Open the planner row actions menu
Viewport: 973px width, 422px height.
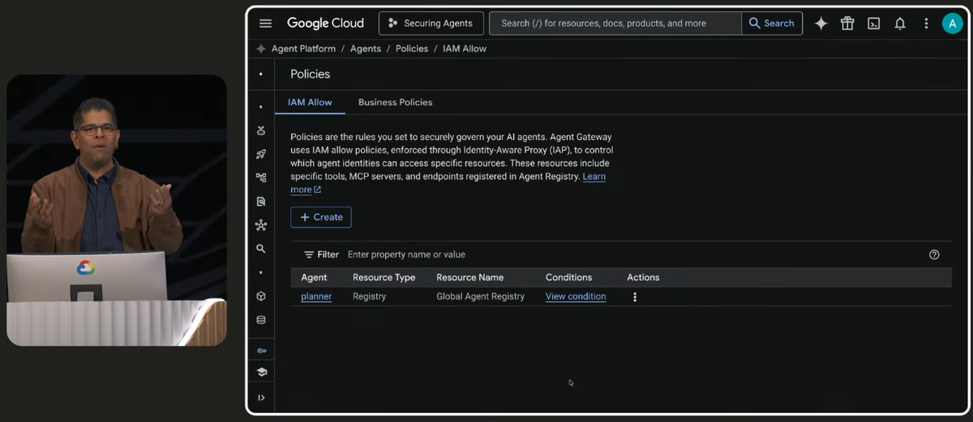(x=635, y=296)
